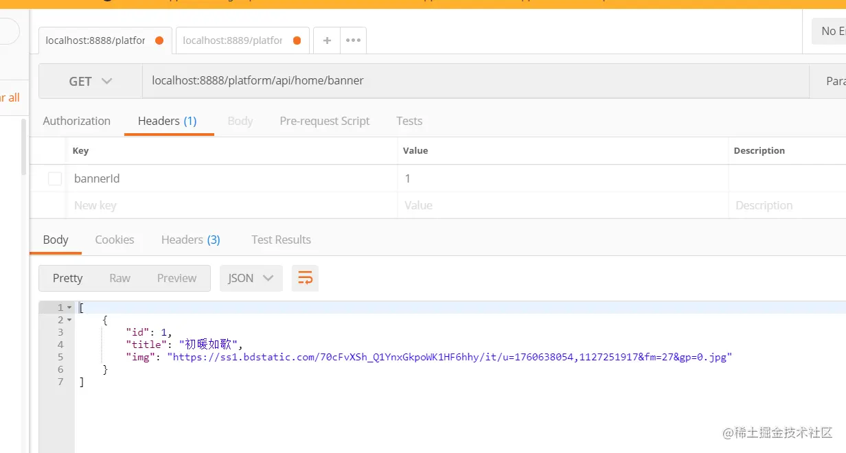The height and width of the screenshot is (453, 846).
Task: Open the request Body tab
Action: [x=240, y=121]
